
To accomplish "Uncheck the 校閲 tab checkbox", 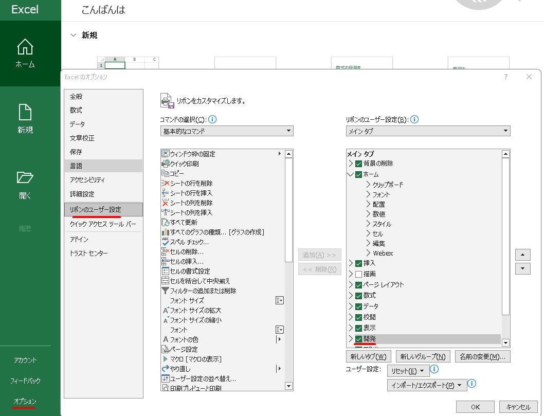I will coord(359,317).
